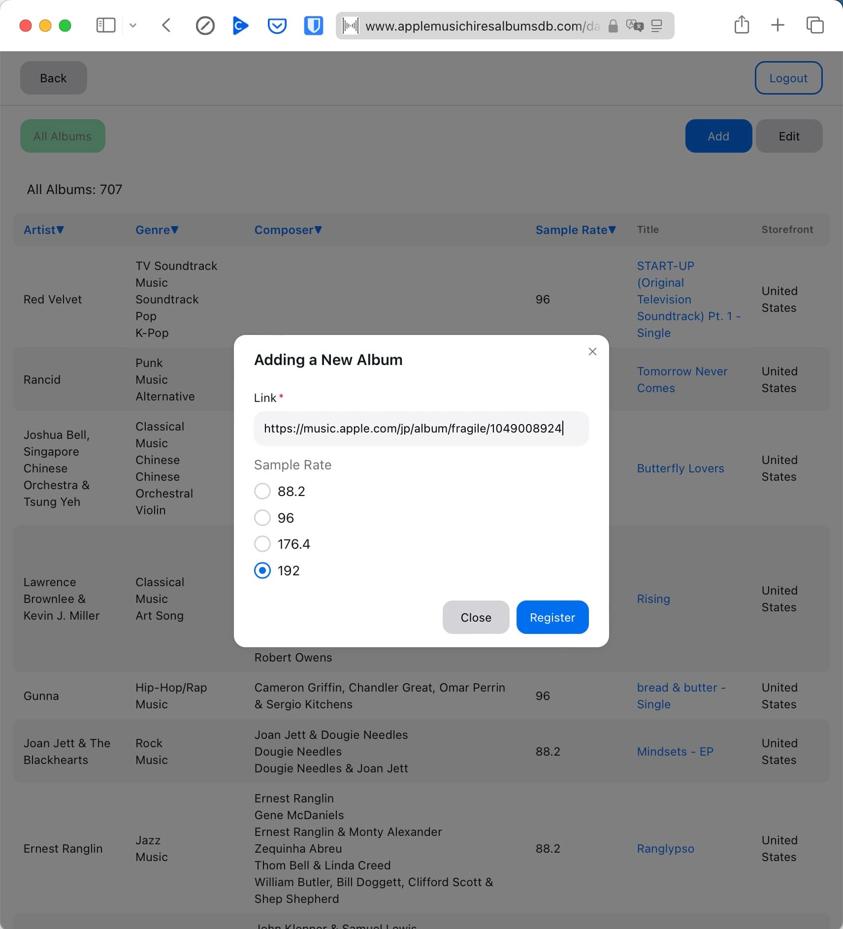
Task: Click the content blocker shield icon
Action: pyautogui.click(x=205, y=25)
